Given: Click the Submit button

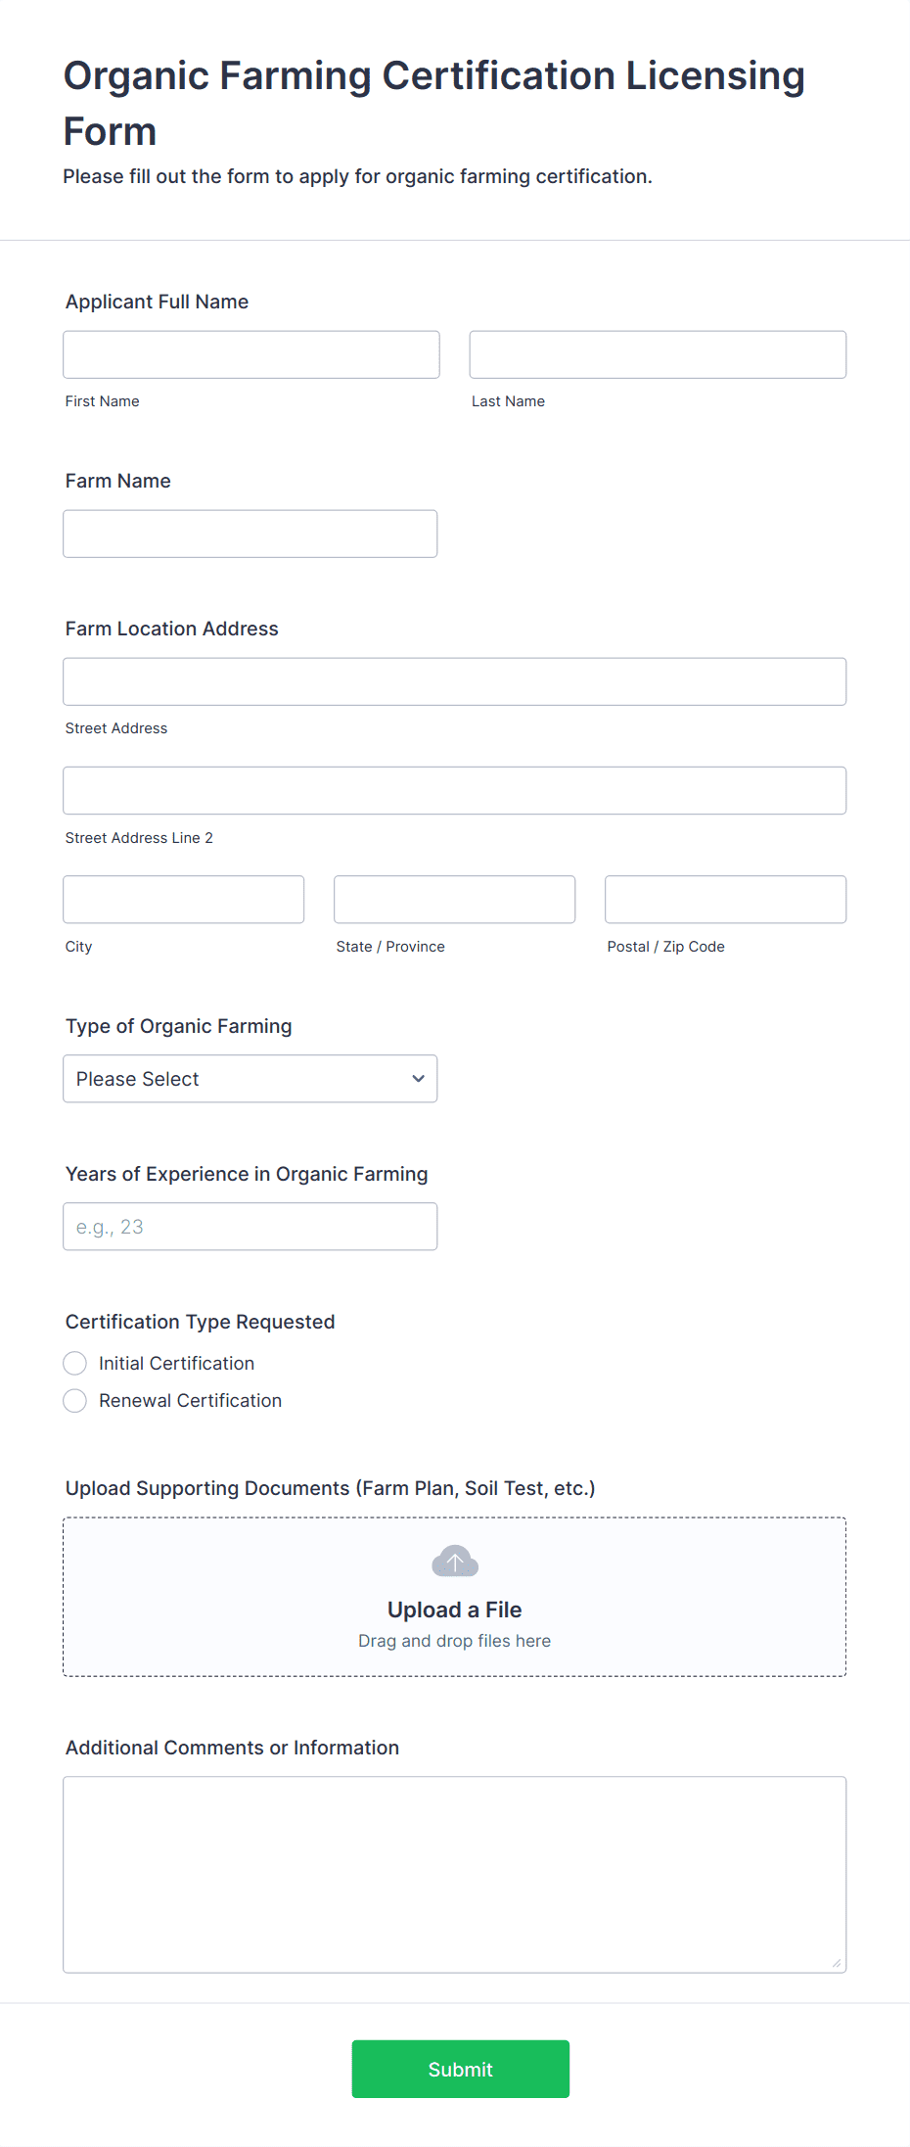Looking at the screenshot, I should (x=461, y=2069).
